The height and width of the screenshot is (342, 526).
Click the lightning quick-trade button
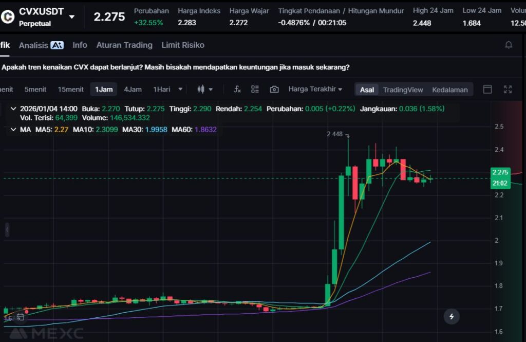(452, 316)
